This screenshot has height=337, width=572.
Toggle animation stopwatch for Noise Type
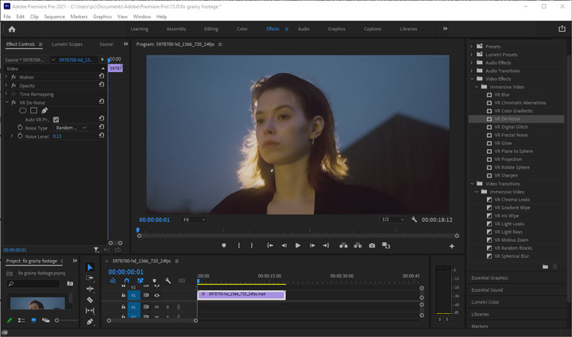tap(20, 128)
